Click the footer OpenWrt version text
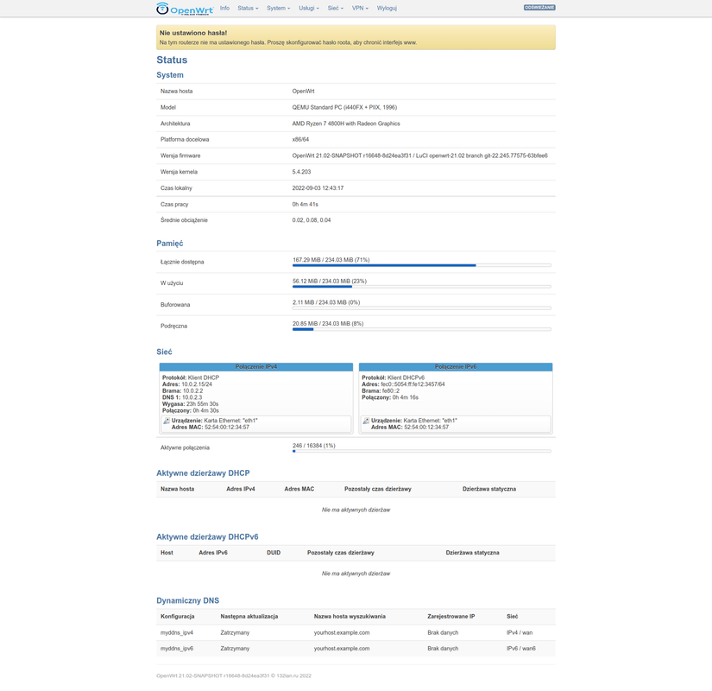Screen dimensions: 712x691 (234, 676)
